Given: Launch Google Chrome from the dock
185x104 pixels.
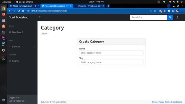Looking at the screenshot, I should (x=3, y=8).
